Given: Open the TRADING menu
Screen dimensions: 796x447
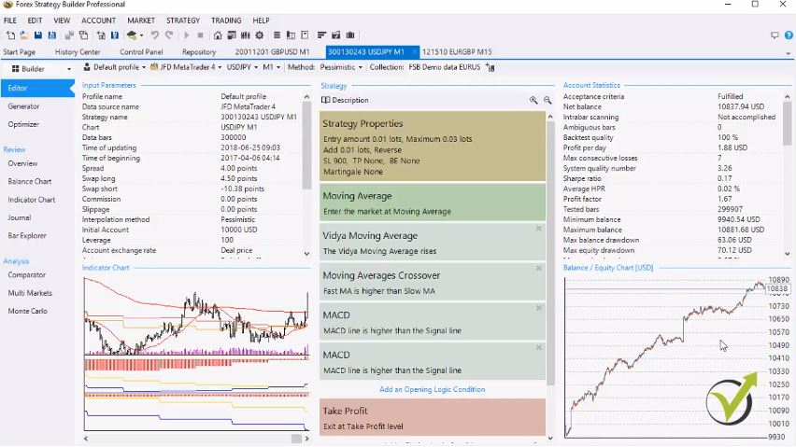Looking at the screenshot, I should [226, 21].
